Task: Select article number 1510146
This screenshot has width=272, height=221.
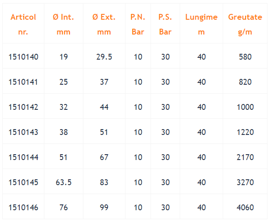Action: pyautogui.click(x=23, y=208)
